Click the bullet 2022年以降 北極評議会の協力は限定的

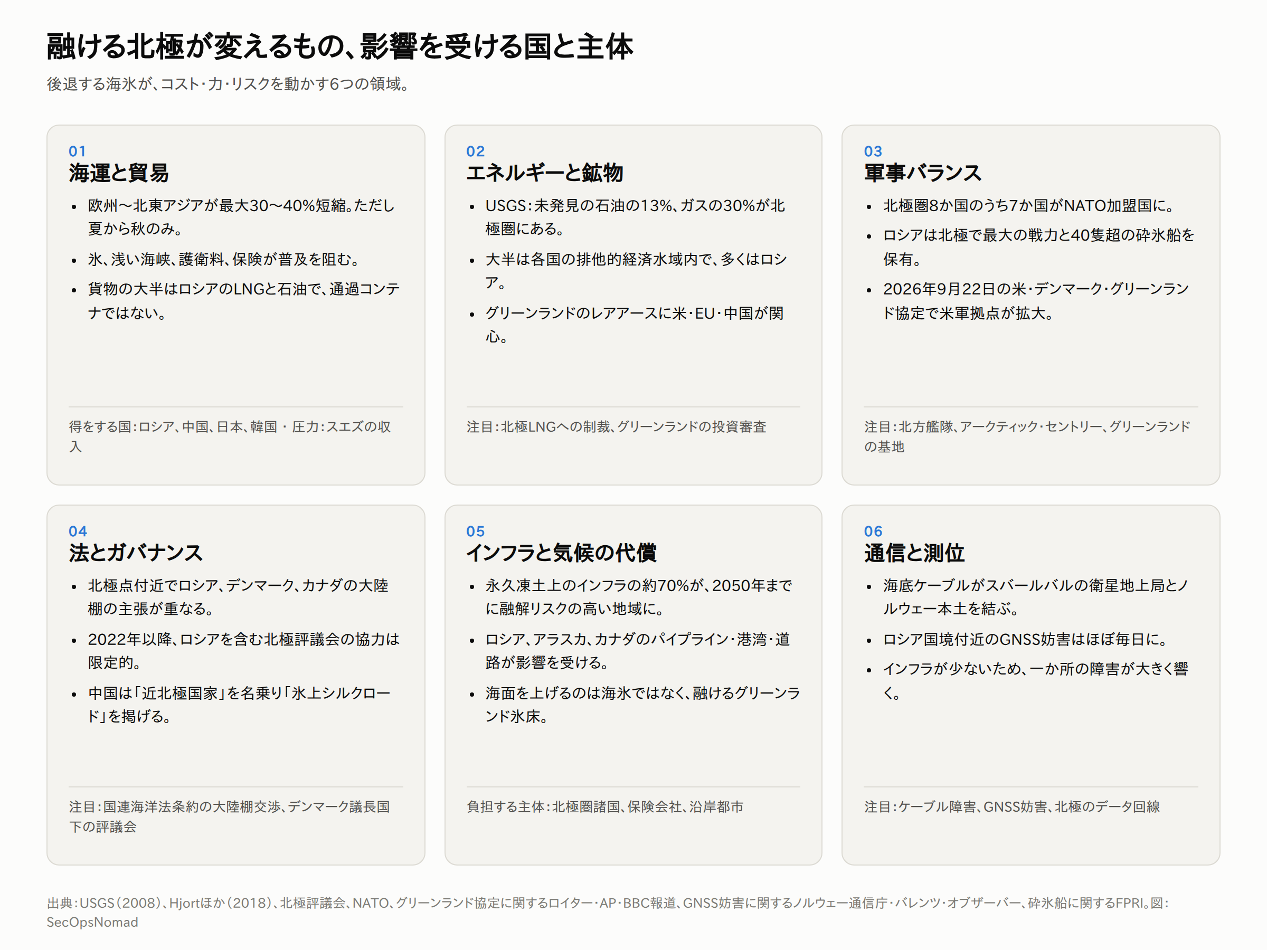pos(243,651)
